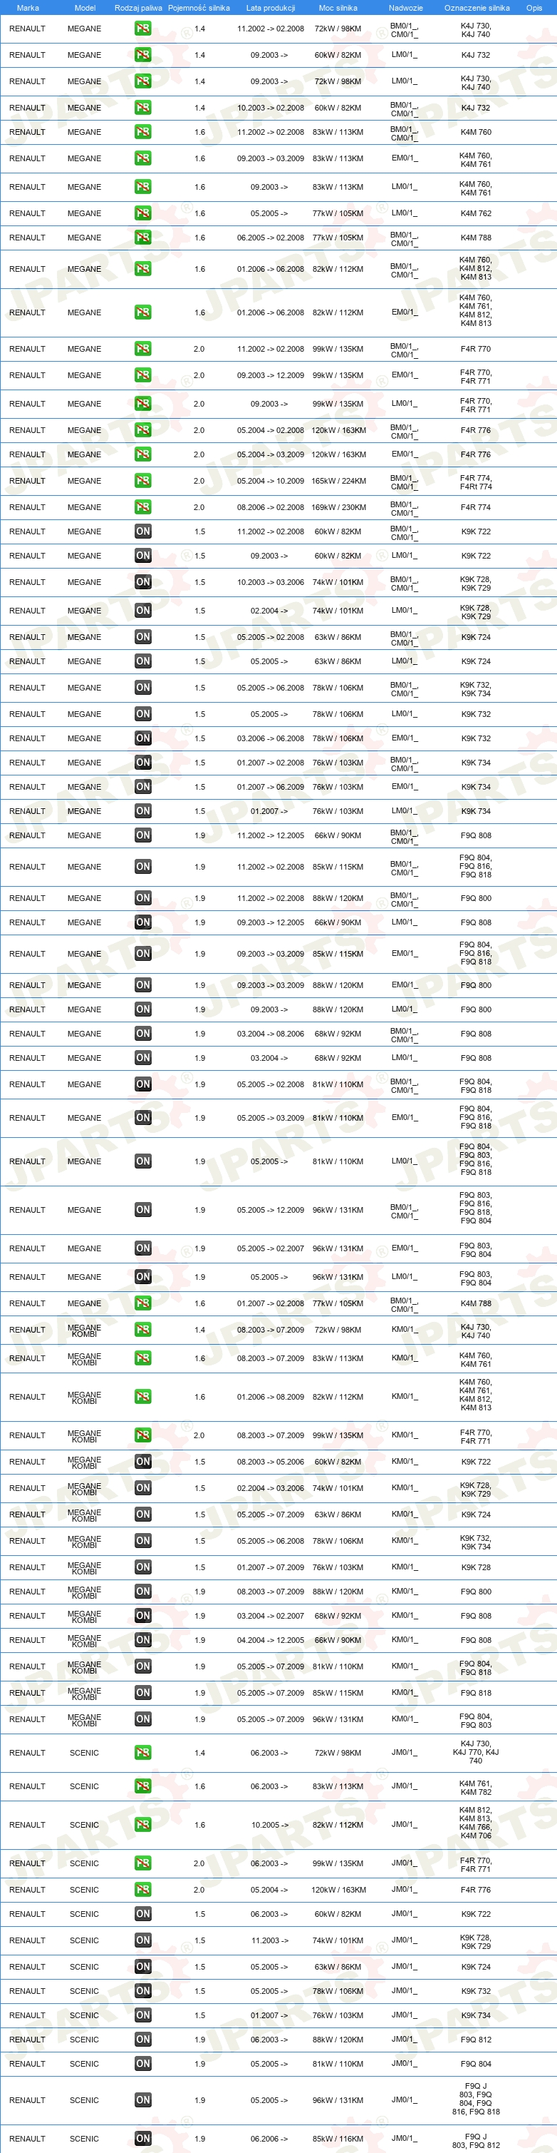Select diesel ON icon in 05.2005 -> 12.2009 row
This screenshot has height=2153, width=557.
point(142,1210)
